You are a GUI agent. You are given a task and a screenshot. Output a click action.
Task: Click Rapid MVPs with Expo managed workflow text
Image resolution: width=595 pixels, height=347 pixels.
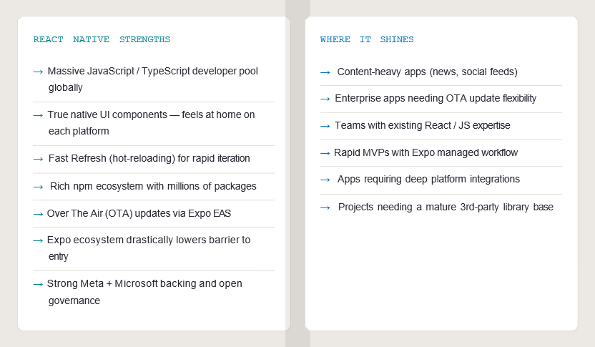tap(426, 153)
